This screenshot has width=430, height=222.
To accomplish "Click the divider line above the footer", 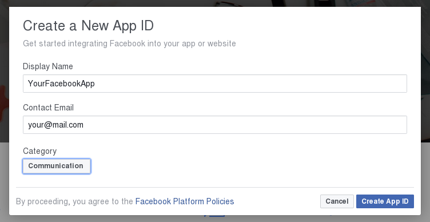I will [215, 188].
